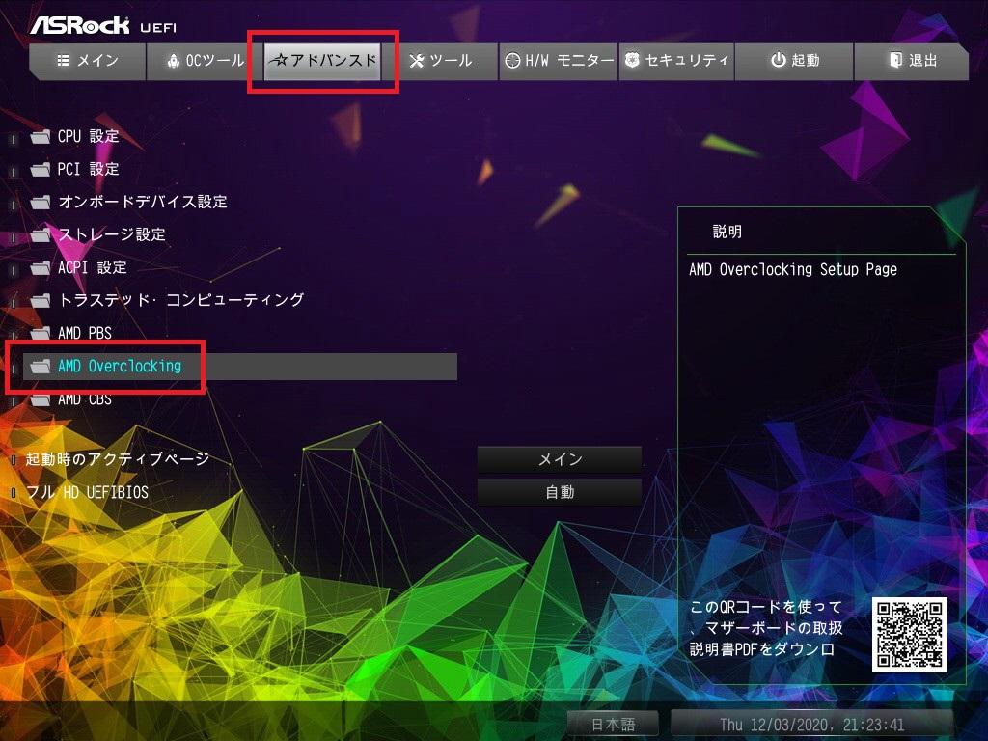
Task: Open ACPI 設定 entry
Action: click(x=92, y=267)
